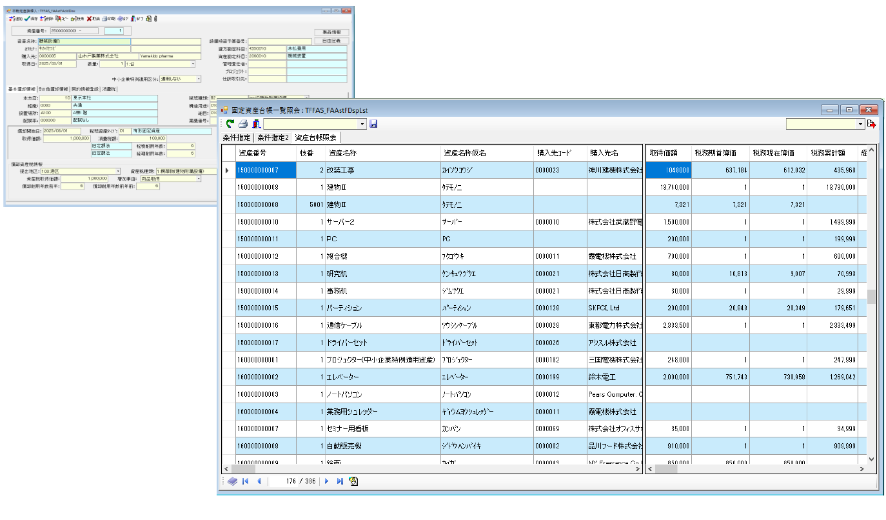
Task: Open the その他償却情報 tab
Action: click(53, 89)
